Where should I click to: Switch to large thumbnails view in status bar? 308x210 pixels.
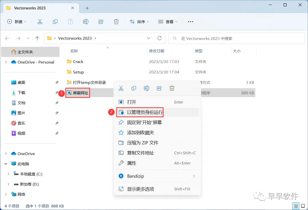coord(303,206)
